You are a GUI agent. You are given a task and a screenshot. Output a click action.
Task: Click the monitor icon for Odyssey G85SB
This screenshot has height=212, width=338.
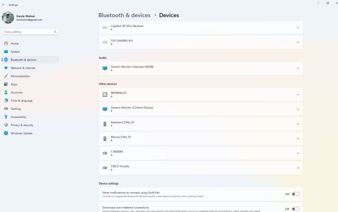pyautogui.click(x=105, y=68)
